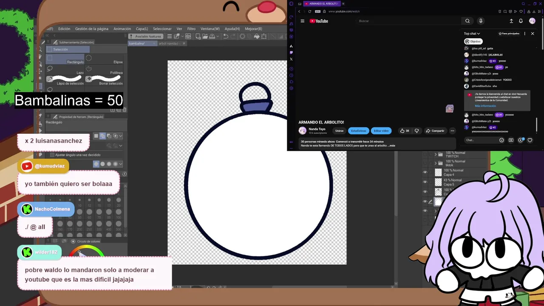544x306 pixels.
Task: Click the Estadísticas button
Action: click(x=359, y=131)
